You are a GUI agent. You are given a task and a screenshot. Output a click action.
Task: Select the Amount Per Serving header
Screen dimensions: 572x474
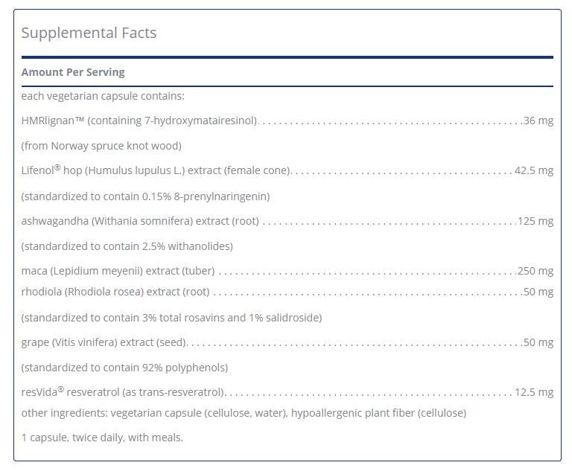pos(73,72)
